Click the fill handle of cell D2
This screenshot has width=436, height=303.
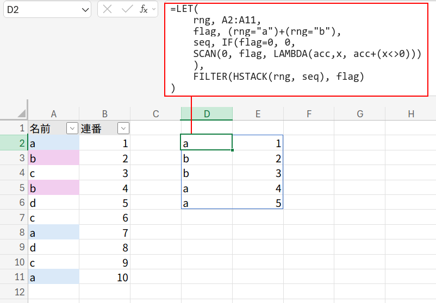(232, 150)
